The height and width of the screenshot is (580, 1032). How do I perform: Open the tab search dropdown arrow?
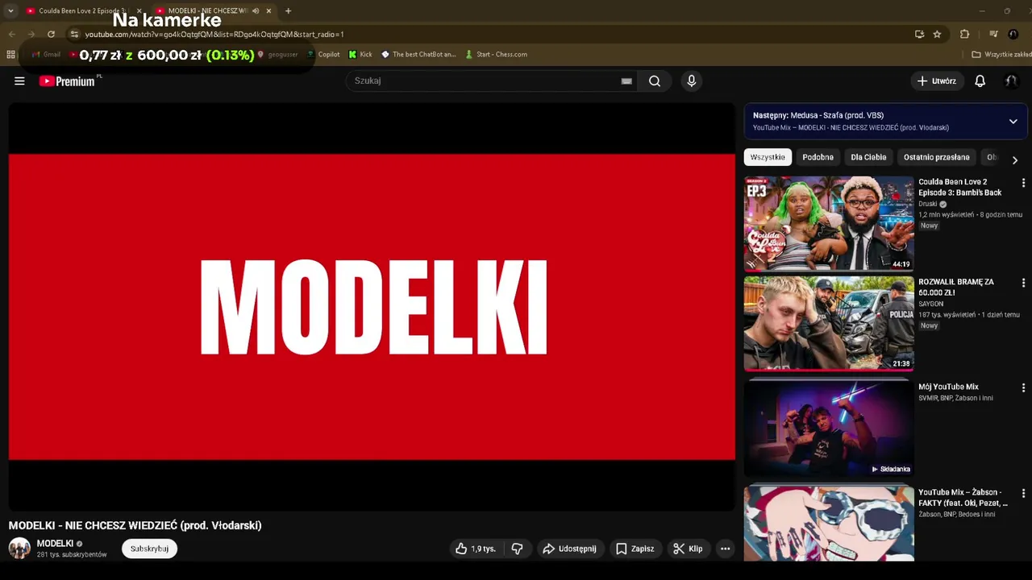click(10, 11)
